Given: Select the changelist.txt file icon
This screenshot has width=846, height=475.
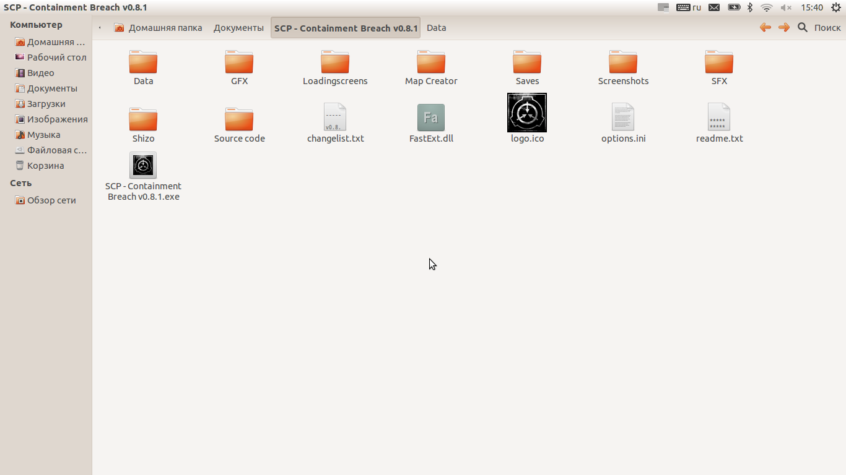Looking at the screenshot, I should pyautogui.click(x=335, y=118).
